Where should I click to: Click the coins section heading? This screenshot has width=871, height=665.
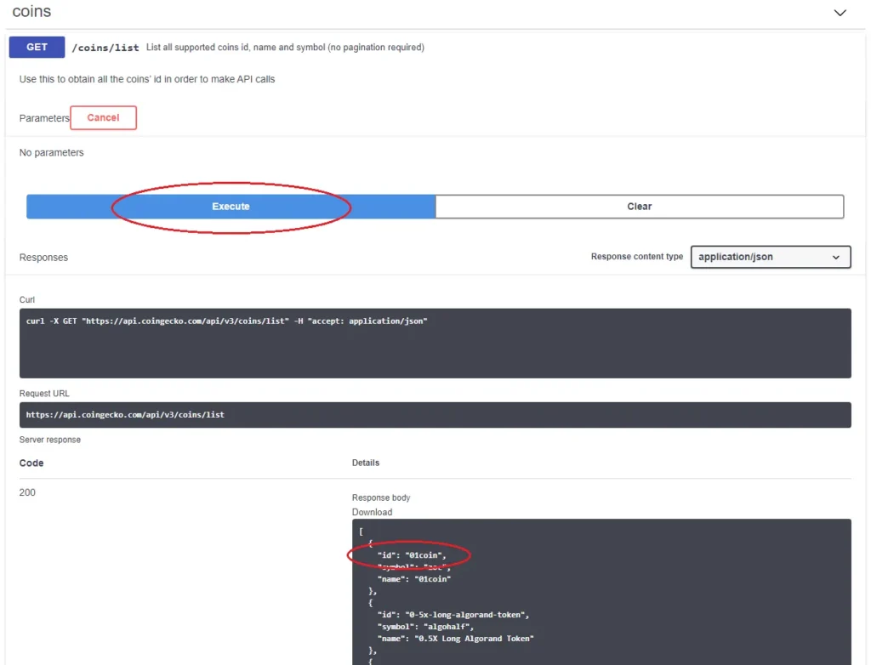coord(31,12)
